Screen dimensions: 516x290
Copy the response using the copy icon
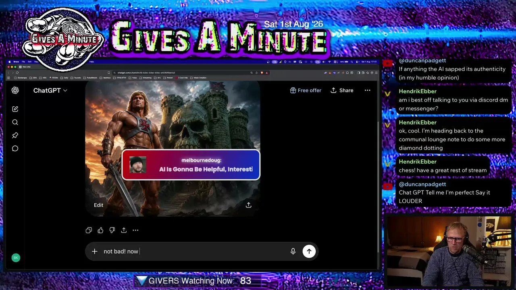coord(89,230)
